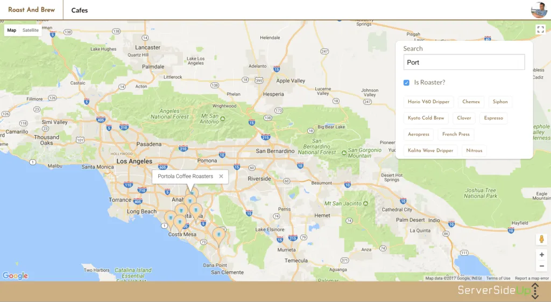Click the San Bernardino city label

pos(275,151)
